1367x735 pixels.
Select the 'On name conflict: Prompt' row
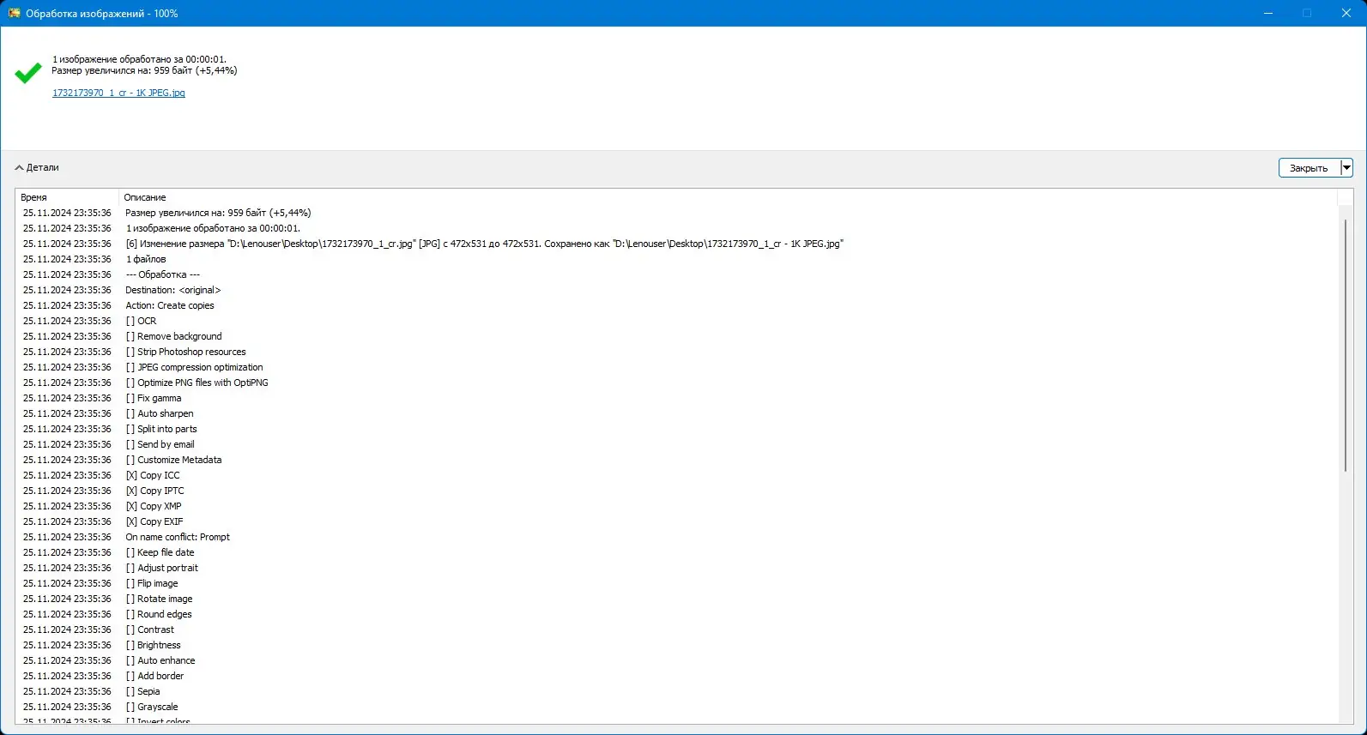[x=677, y=537]
